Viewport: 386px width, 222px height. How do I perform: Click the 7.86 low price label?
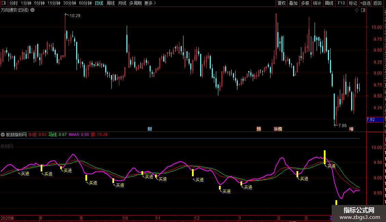[342, 126]
